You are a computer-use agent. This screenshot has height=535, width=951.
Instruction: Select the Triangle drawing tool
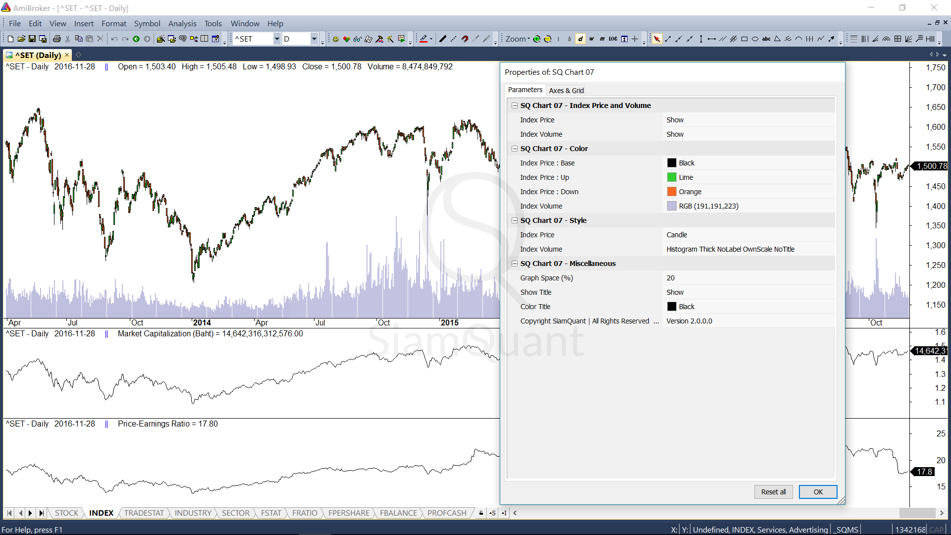[777, 39]
